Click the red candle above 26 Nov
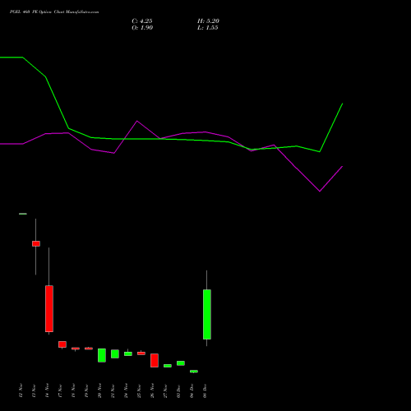The width and height of the screenshot is (411, 411). coord(155,360)
